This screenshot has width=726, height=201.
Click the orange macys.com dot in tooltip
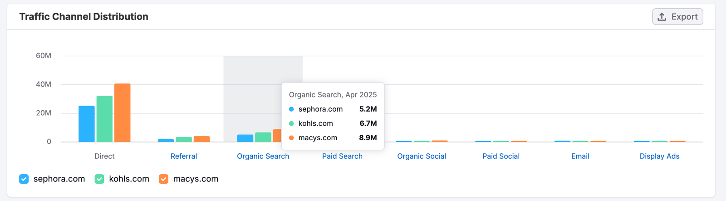point(291,138)
